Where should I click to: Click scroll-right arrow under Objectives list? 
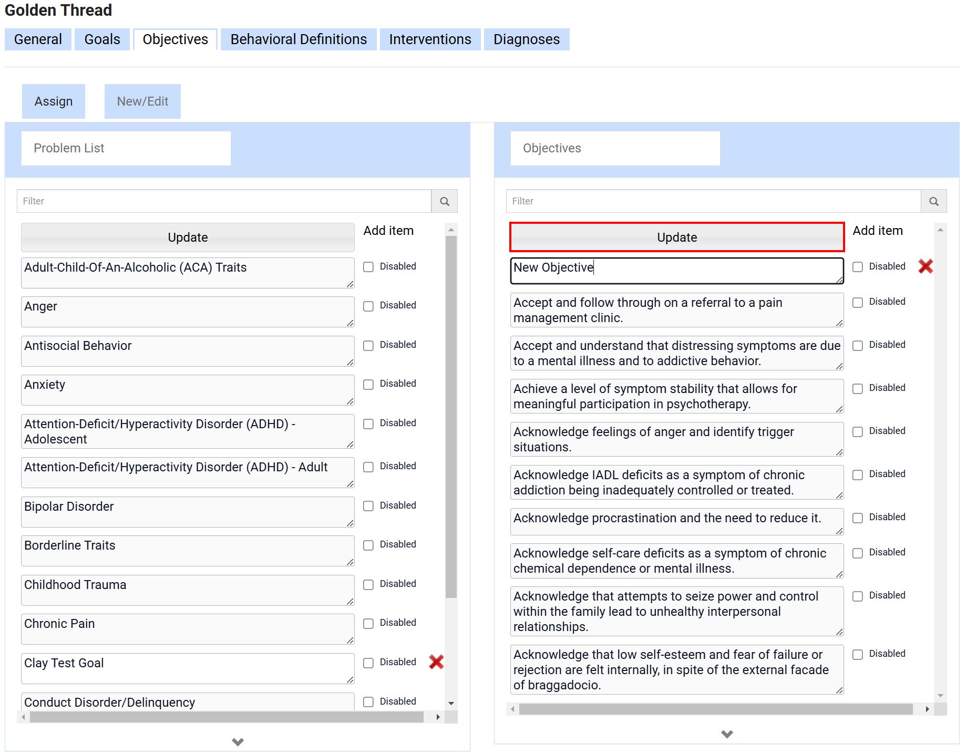click(927, 709)
